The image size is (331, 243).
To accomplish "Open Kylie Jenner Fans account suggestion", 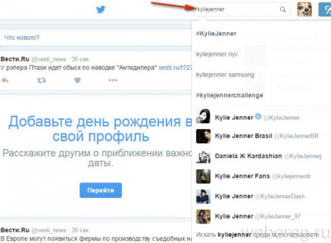I will click(261, 176).
